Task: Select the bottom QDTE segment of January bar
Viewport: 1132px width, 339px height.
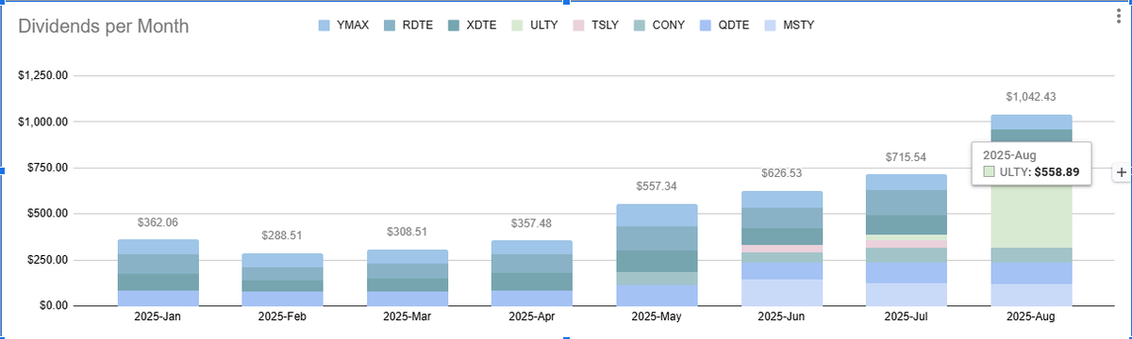Action: pos(158,298)
